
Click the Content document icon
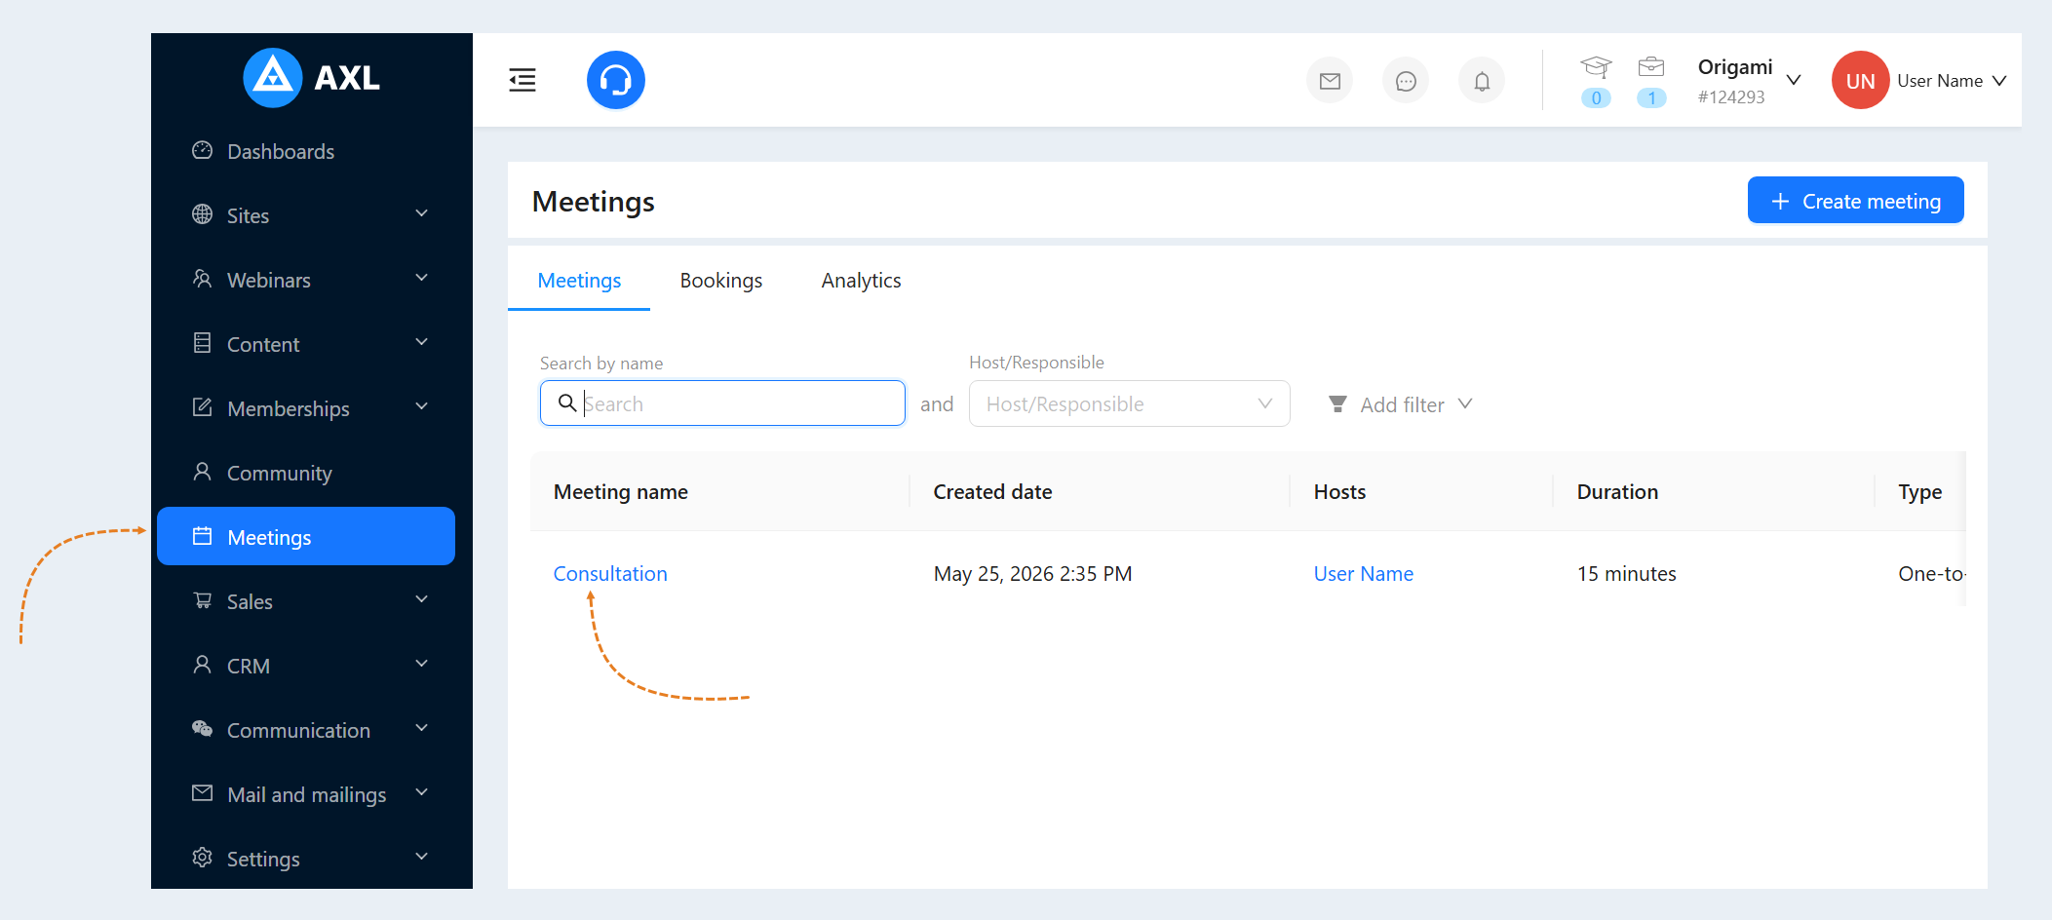203,343
